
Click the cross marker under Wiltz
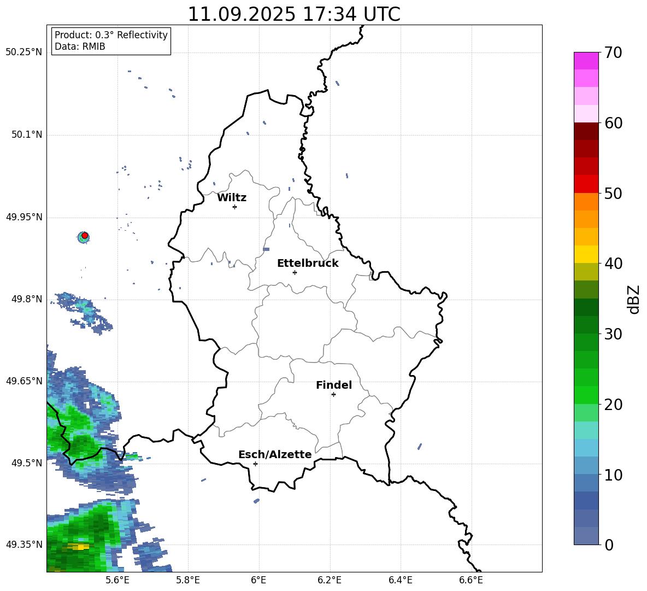pos(235,207)
